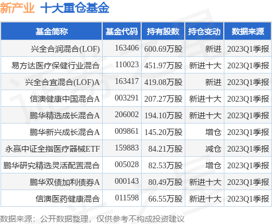Click the 基金简称 column header
The image size is (272, 224).
pyautogui.click(x=52, y=31)
